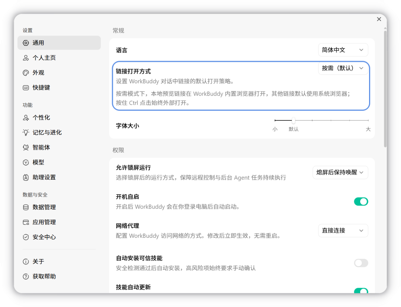Click the 获取帮助 question mark icon
Viewport: 401px width, 307px height.
(x=26, y=276)
